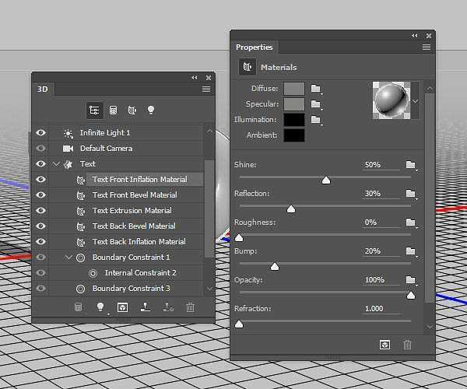Click the material sphere preview thumbnail
467x389 pixels.
coord(392,100)
